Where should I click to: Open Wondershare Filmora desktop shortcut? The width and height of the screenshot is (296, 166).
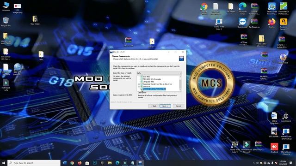click(247, 147)
